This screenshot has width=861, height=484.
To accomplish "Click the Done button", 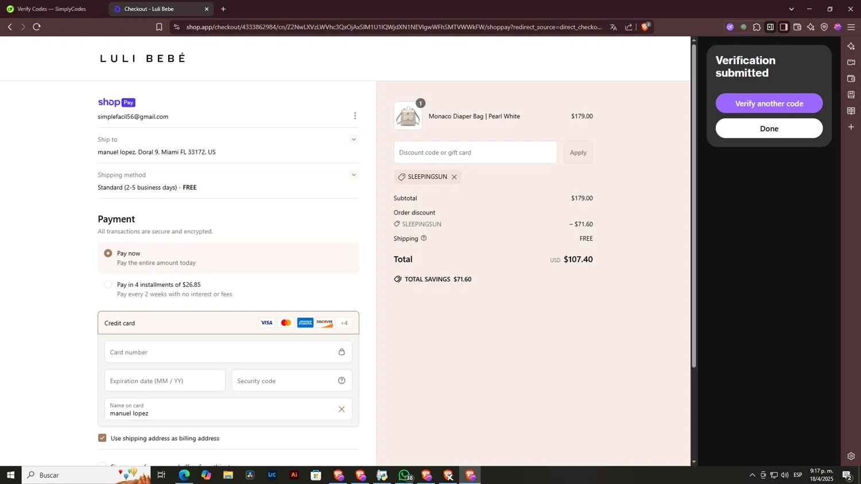I will (769, 128).
